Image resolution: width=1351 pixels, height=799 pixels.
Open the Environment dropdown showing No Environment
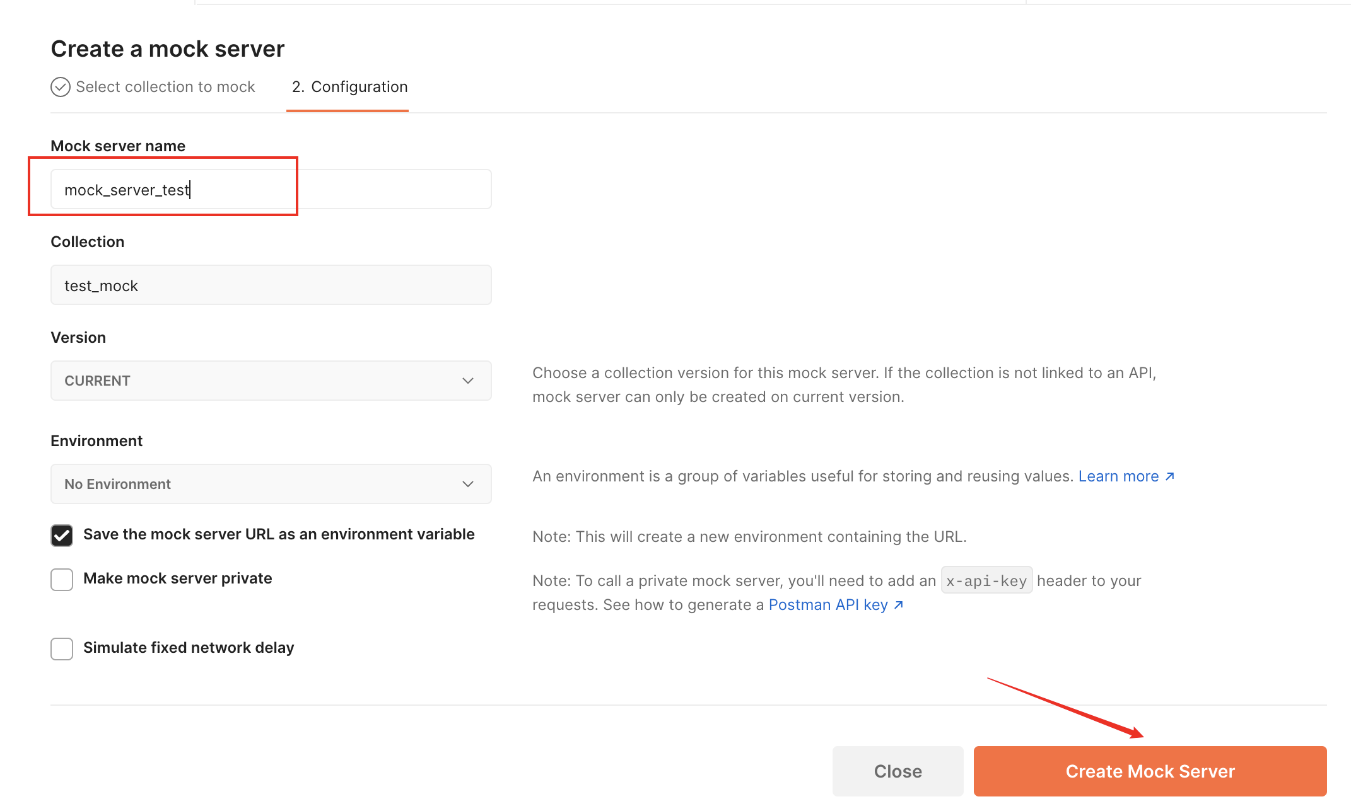pyautogui.click(x=271, y=484)
